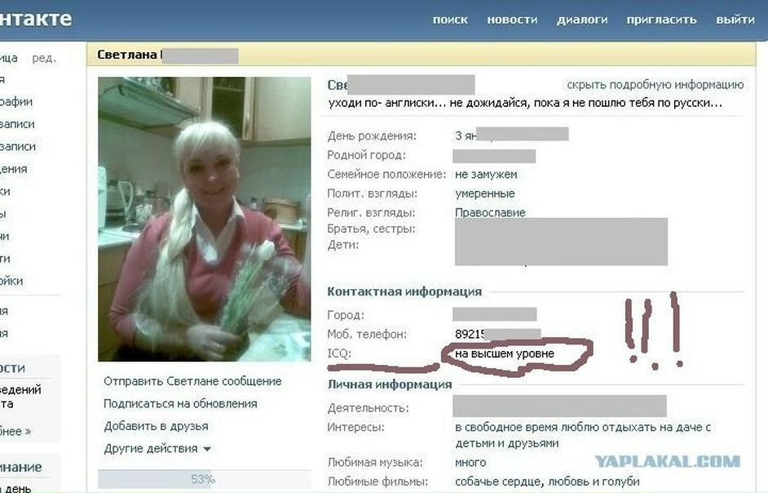Collapse details via скрыть подробную информацию
Viewport: 768px width, 493px height.
pyautogui.click(x=655, y=85)
